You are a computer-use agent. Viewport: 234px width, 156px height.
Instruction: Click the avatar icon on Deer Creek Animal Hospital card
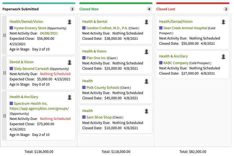coord(223,22)
